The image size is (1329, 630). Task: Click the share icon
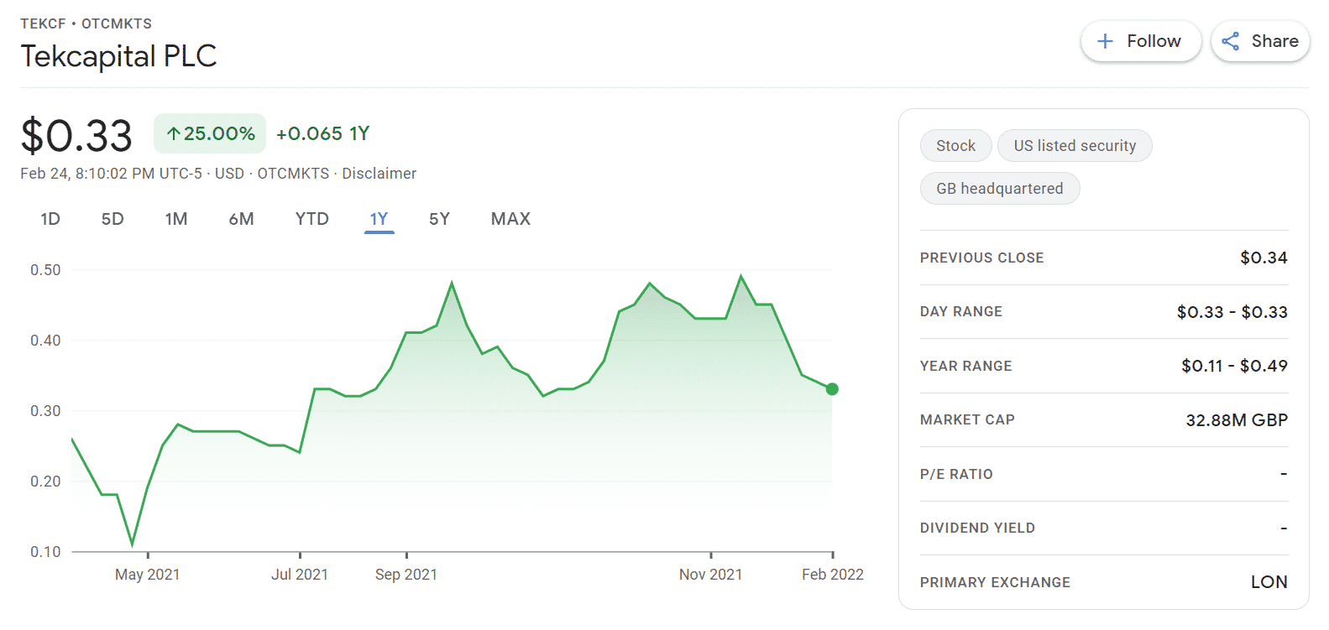pyautogui.click(x=1231, y=41)
